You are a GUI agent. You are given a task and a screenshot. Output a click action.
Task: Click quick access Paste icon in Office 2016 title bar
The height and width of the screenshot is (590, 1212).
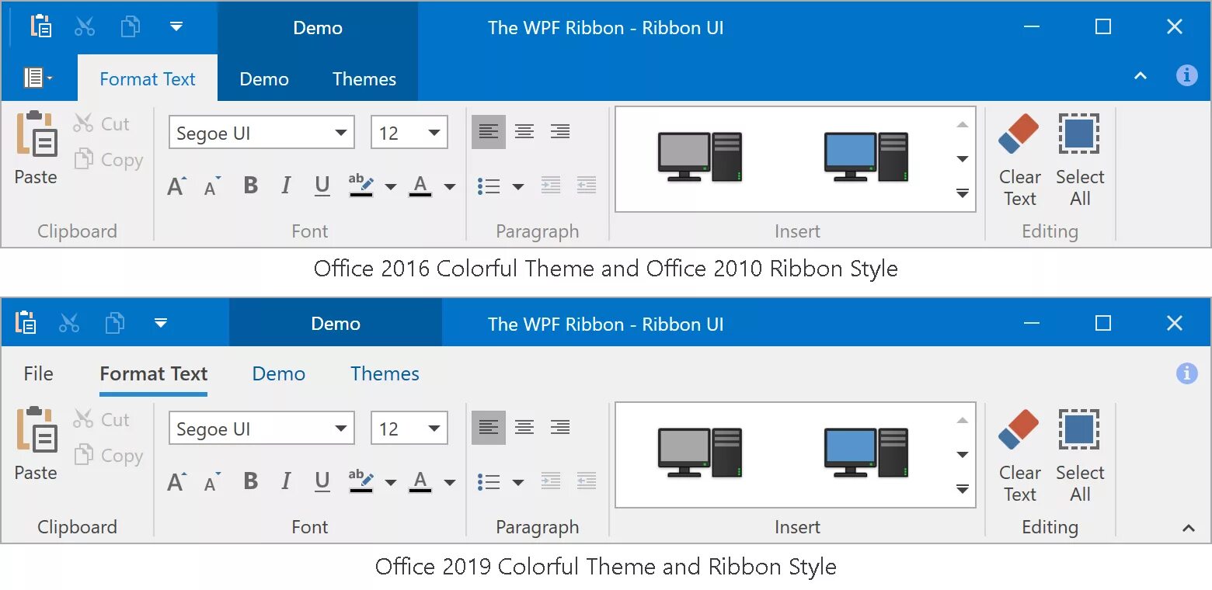tap(40, 26)
